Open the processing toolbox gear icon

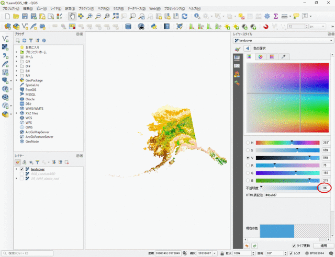[267, 16]
